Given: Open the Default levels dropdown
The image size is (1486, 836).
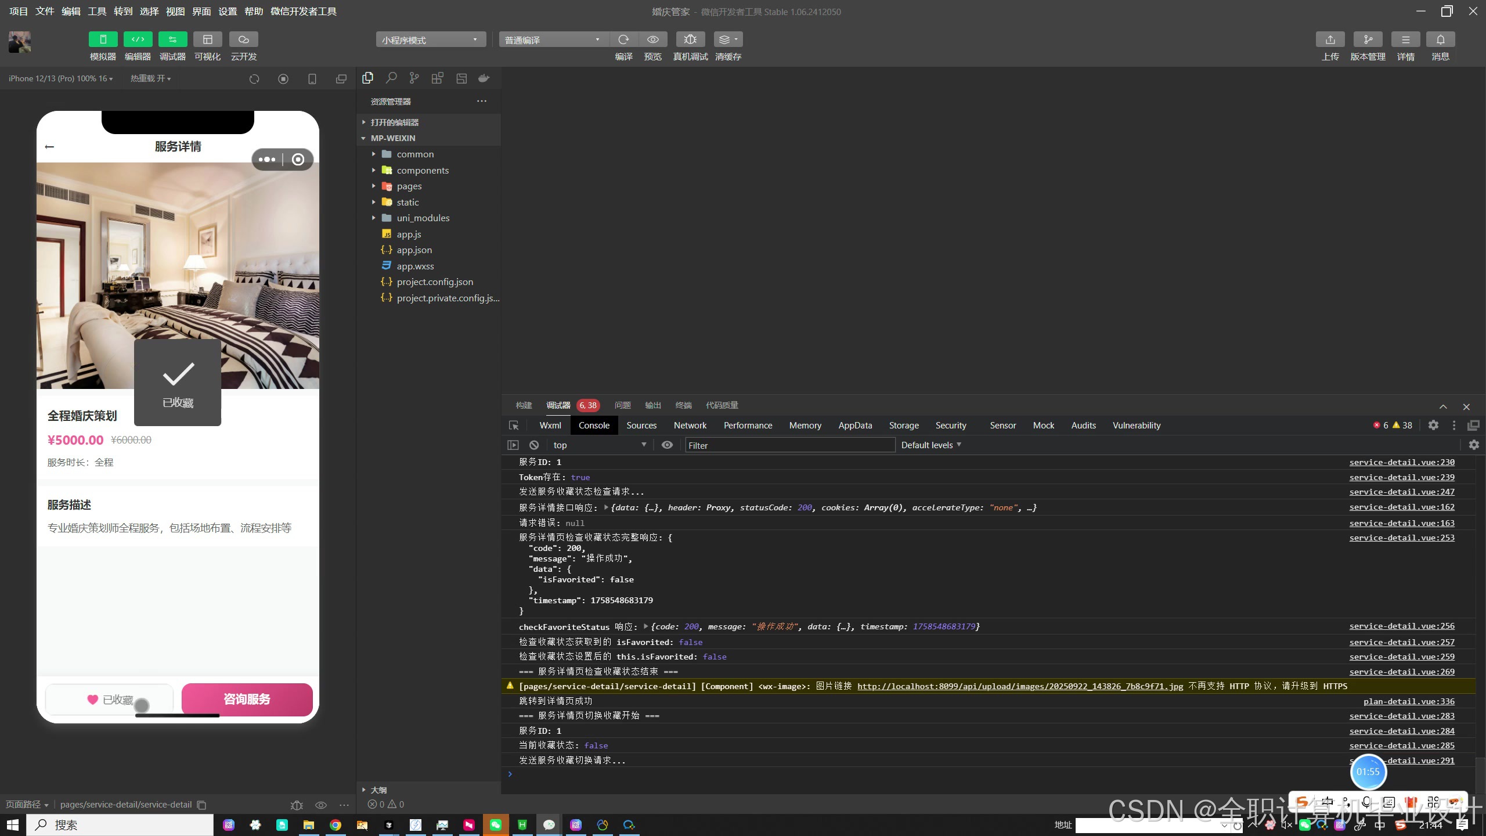Looking at the screenshot, I should pos(931,445).
